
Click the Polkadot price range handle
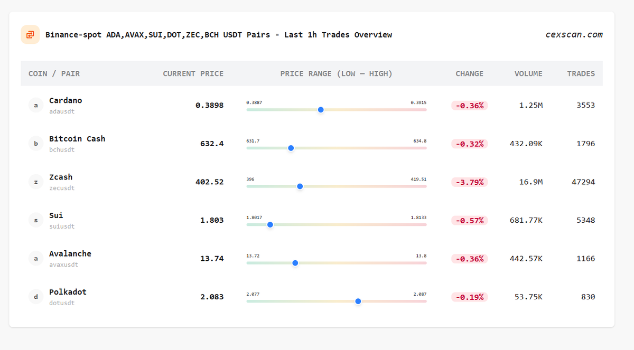(x=358, y=301)
